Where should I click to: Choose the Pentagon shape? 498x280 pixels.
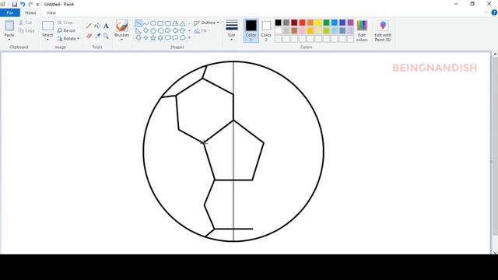(x=153, y=31)
